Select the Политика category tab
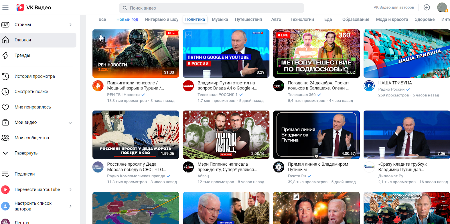The height and width of the screenshot is (224, 450). click(x=195, y=19)
